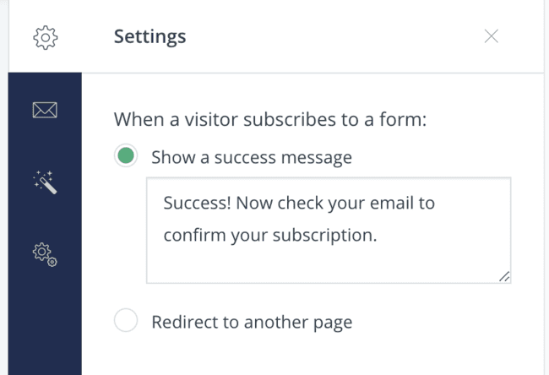The height and width of the screenshot is (375, 549).
Task: Open the double-gear advanced settings section
Action: coord(45,254)
